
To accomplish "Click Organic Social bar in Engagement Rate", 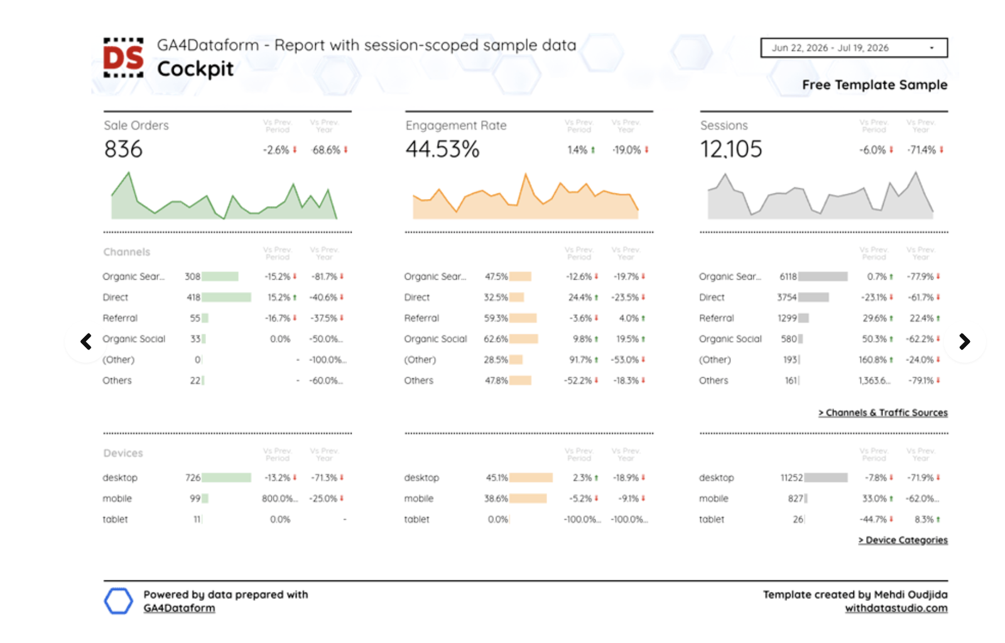I will pyautogui.click(x=524, y=339).
